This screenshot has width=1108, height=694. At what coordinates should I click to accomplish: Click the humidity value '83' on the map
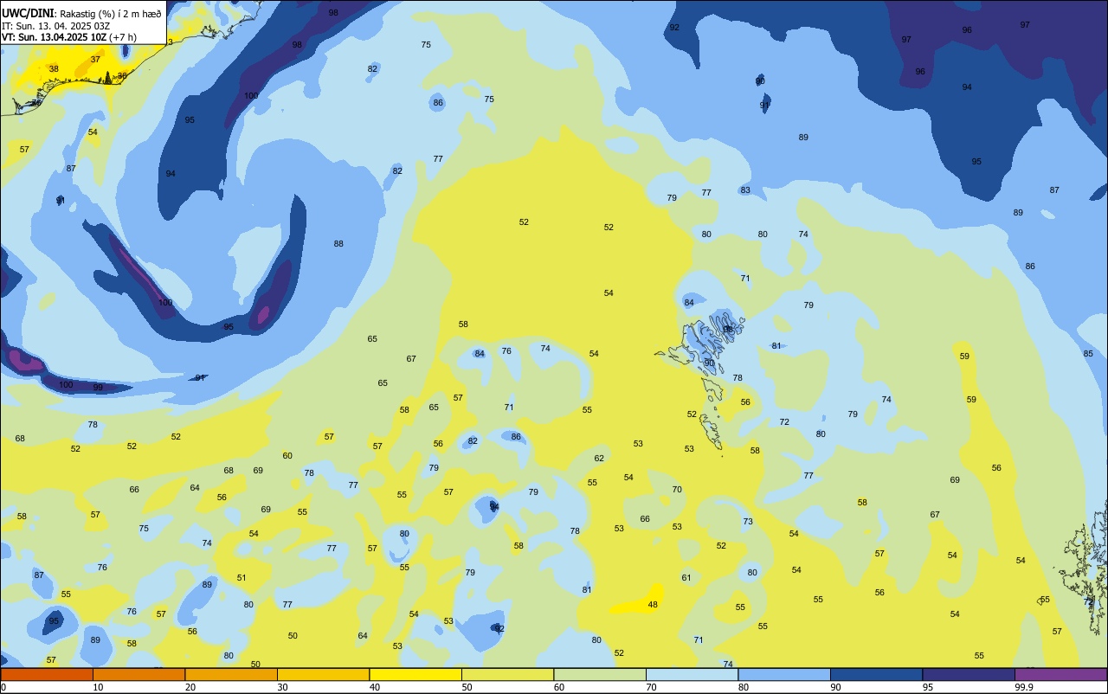tap(745, 190)
